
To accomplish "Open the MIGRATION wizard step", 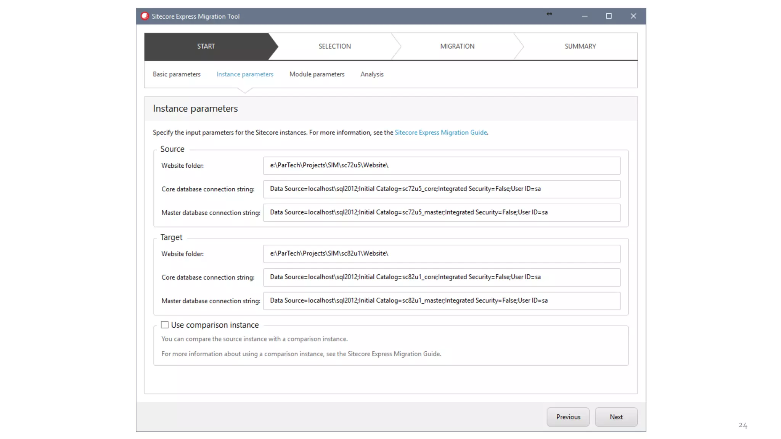I will [x=457, y=46].
